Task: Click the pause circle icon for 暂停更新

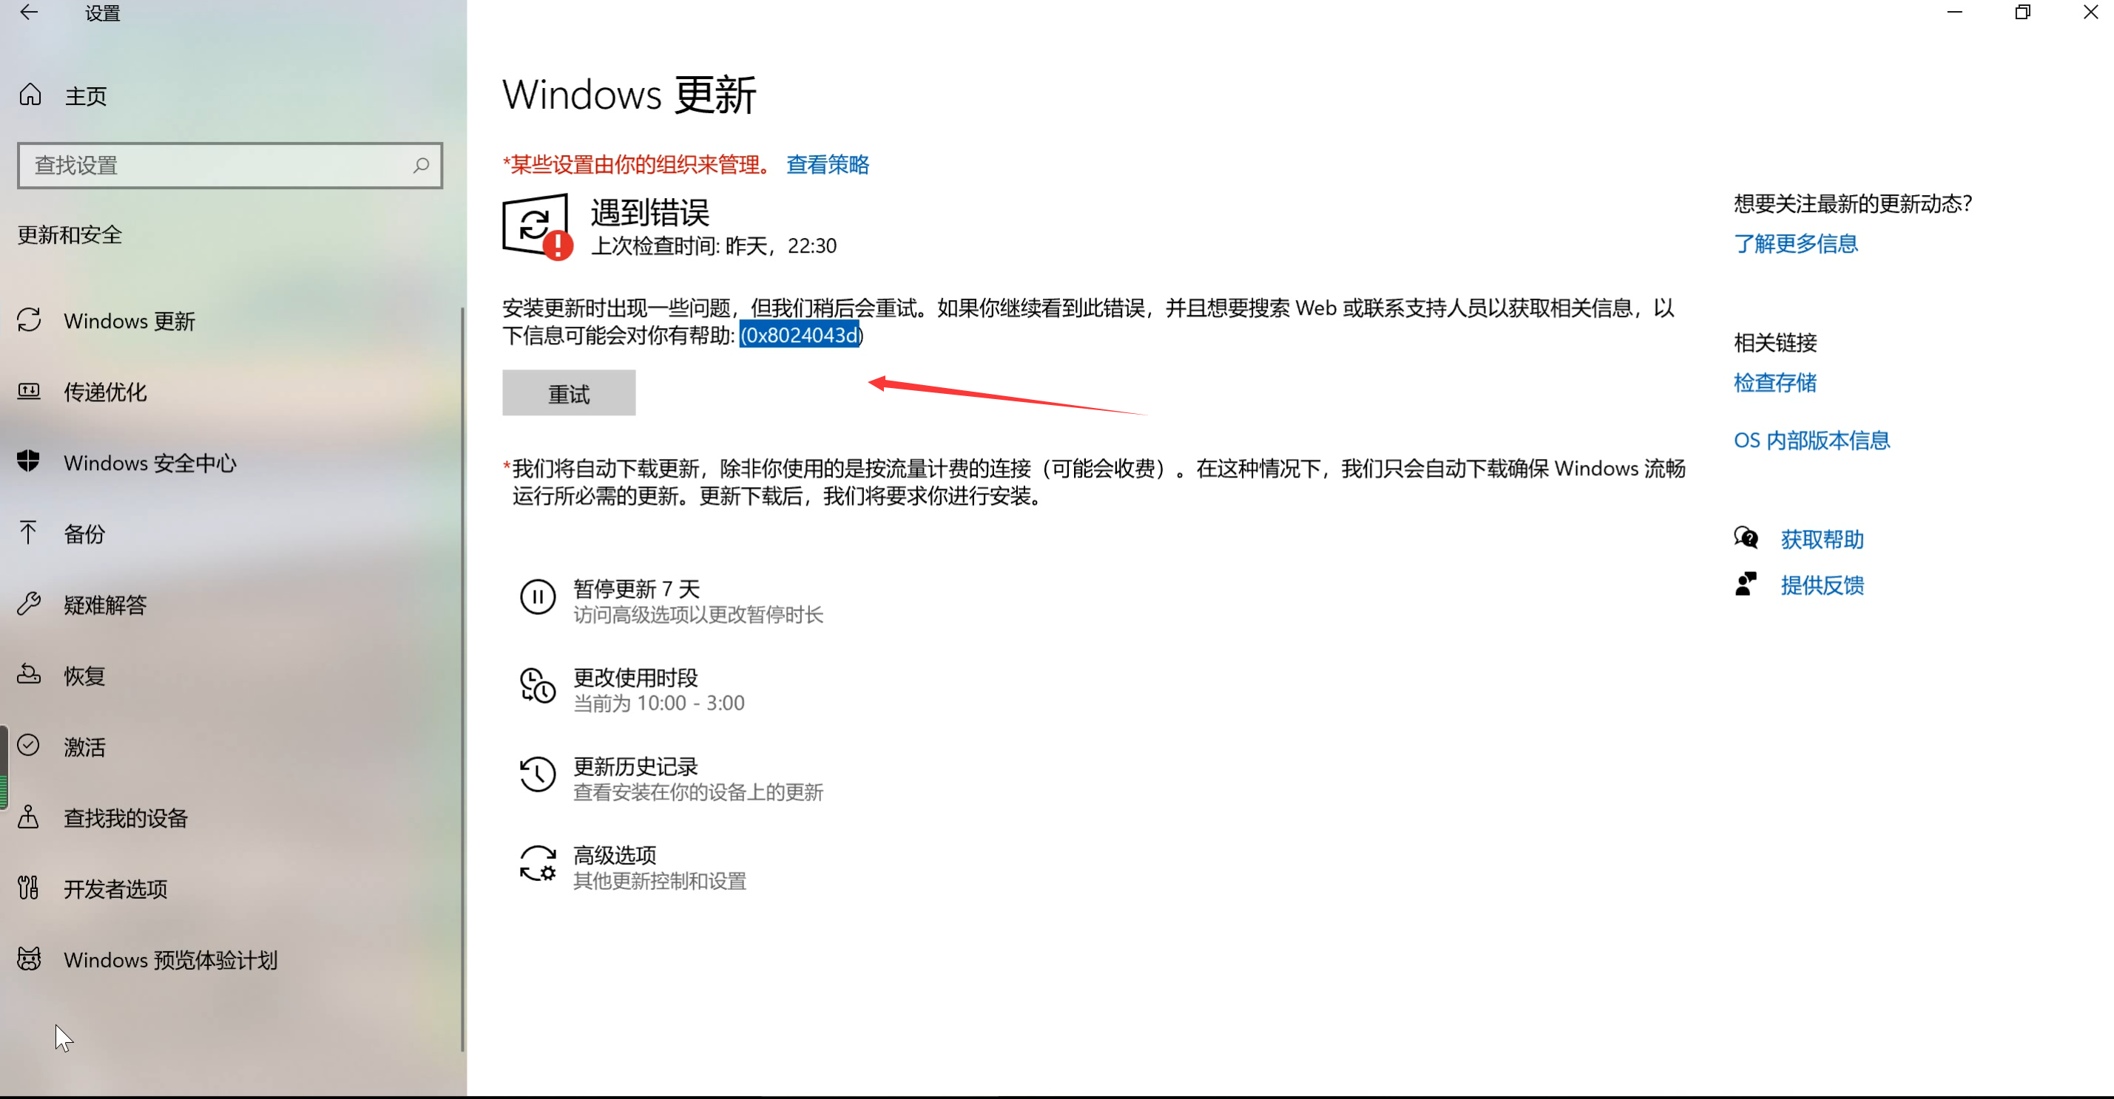Action: tap(538, 597)
